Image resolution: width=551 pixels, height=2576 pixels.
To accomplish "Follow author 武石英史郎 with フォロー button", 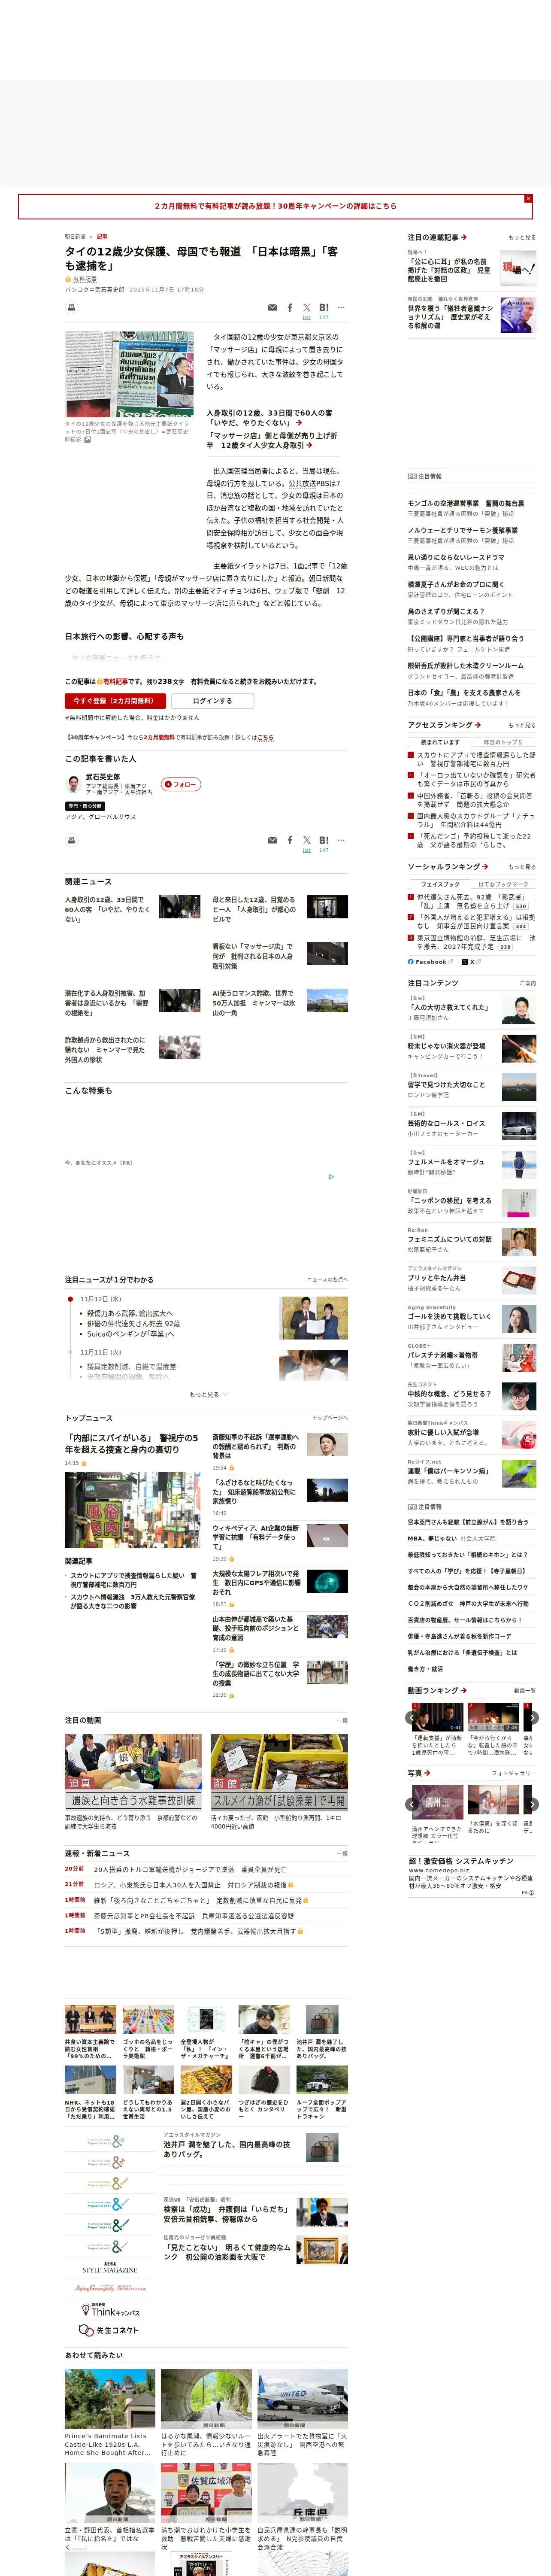I will (x=181, y=784).
